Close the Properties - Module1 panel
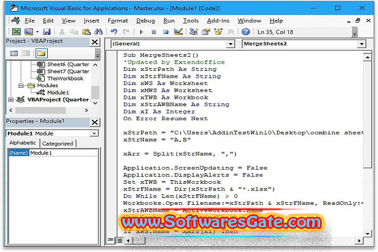This screenshot has height=252, width=378. pos(94,122)
